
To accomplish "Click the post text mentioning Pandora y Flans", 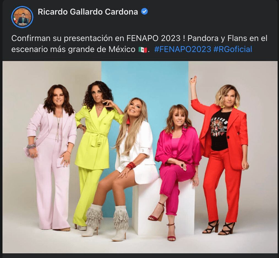I will tap(139, 44).
